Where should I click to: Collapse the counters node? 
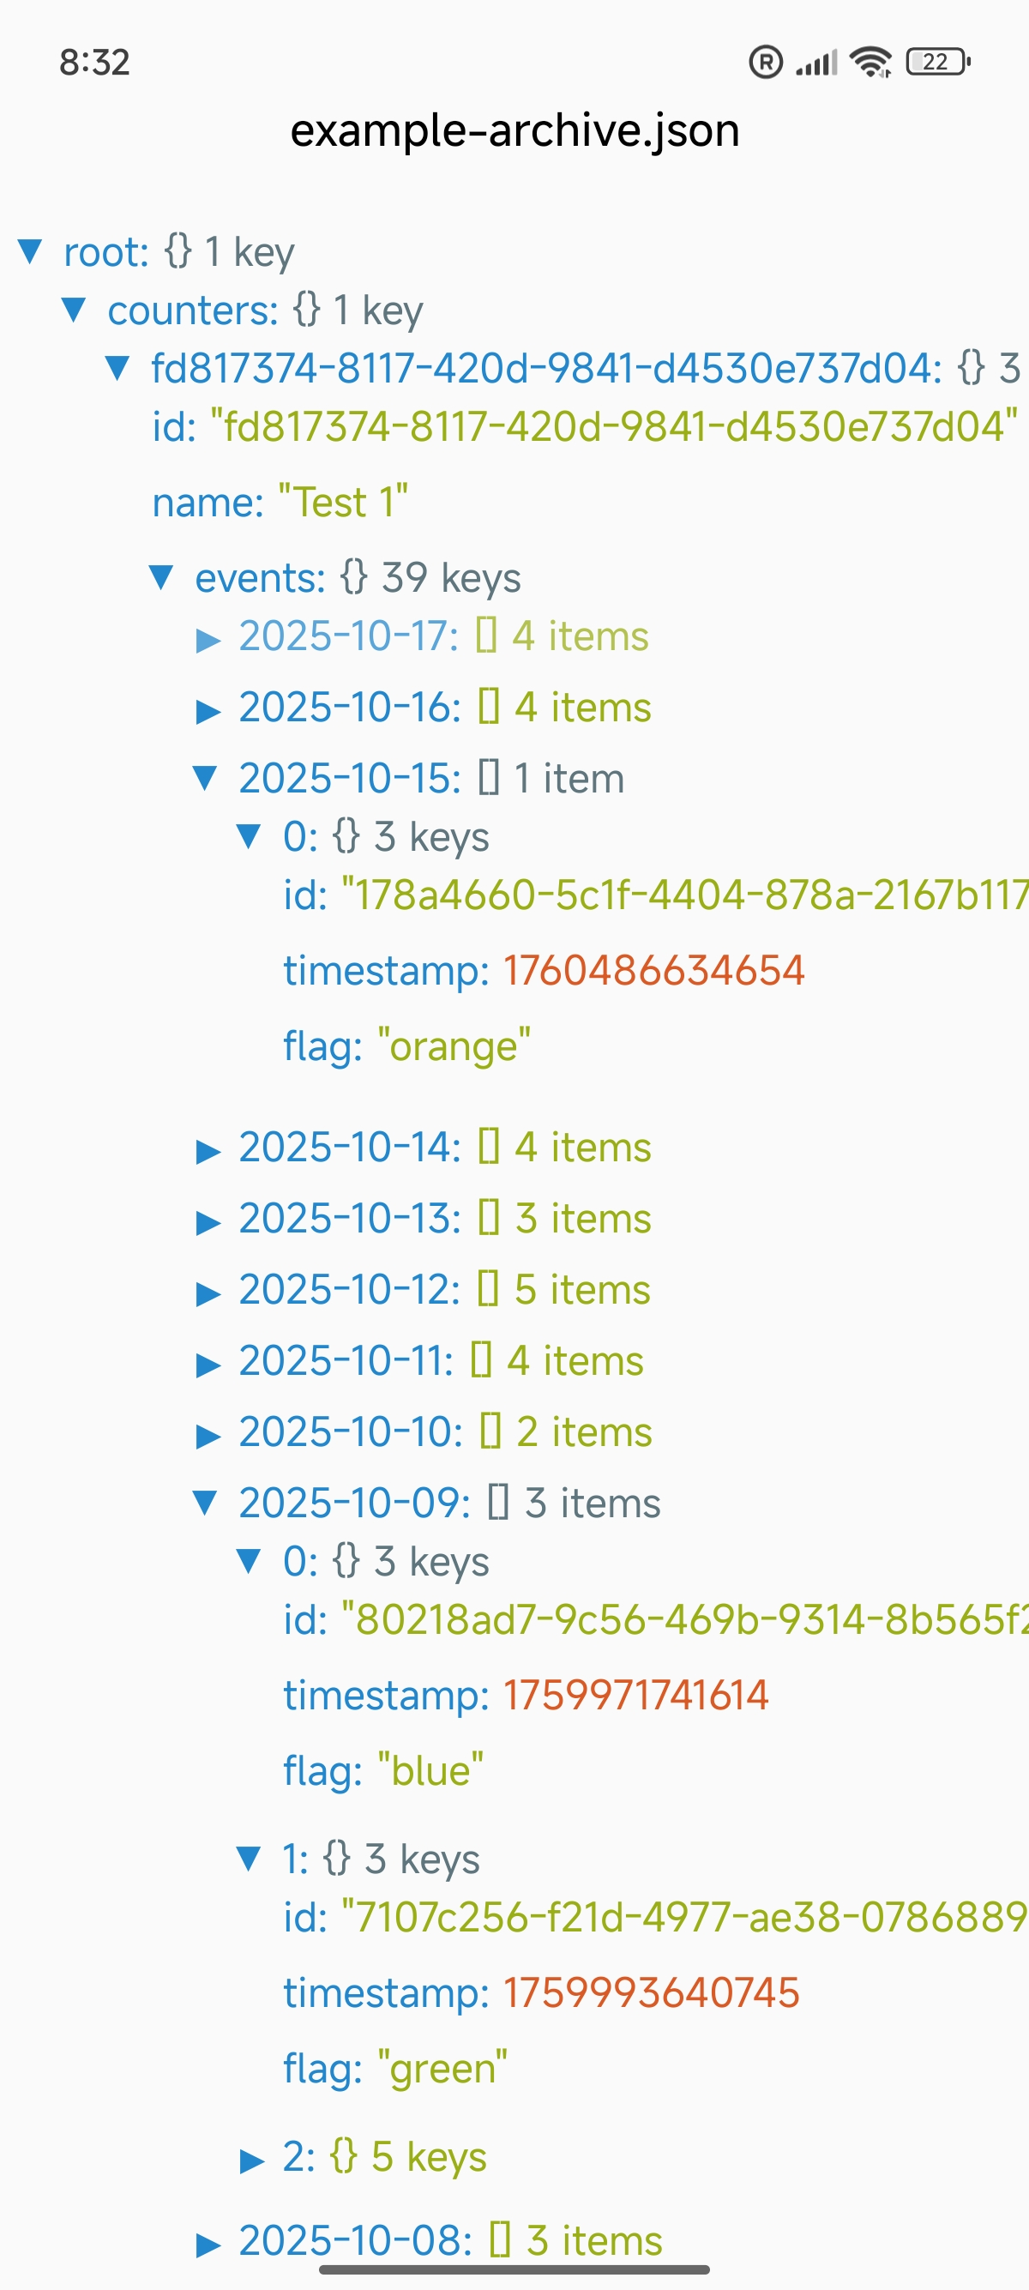(x=75, y=311)
